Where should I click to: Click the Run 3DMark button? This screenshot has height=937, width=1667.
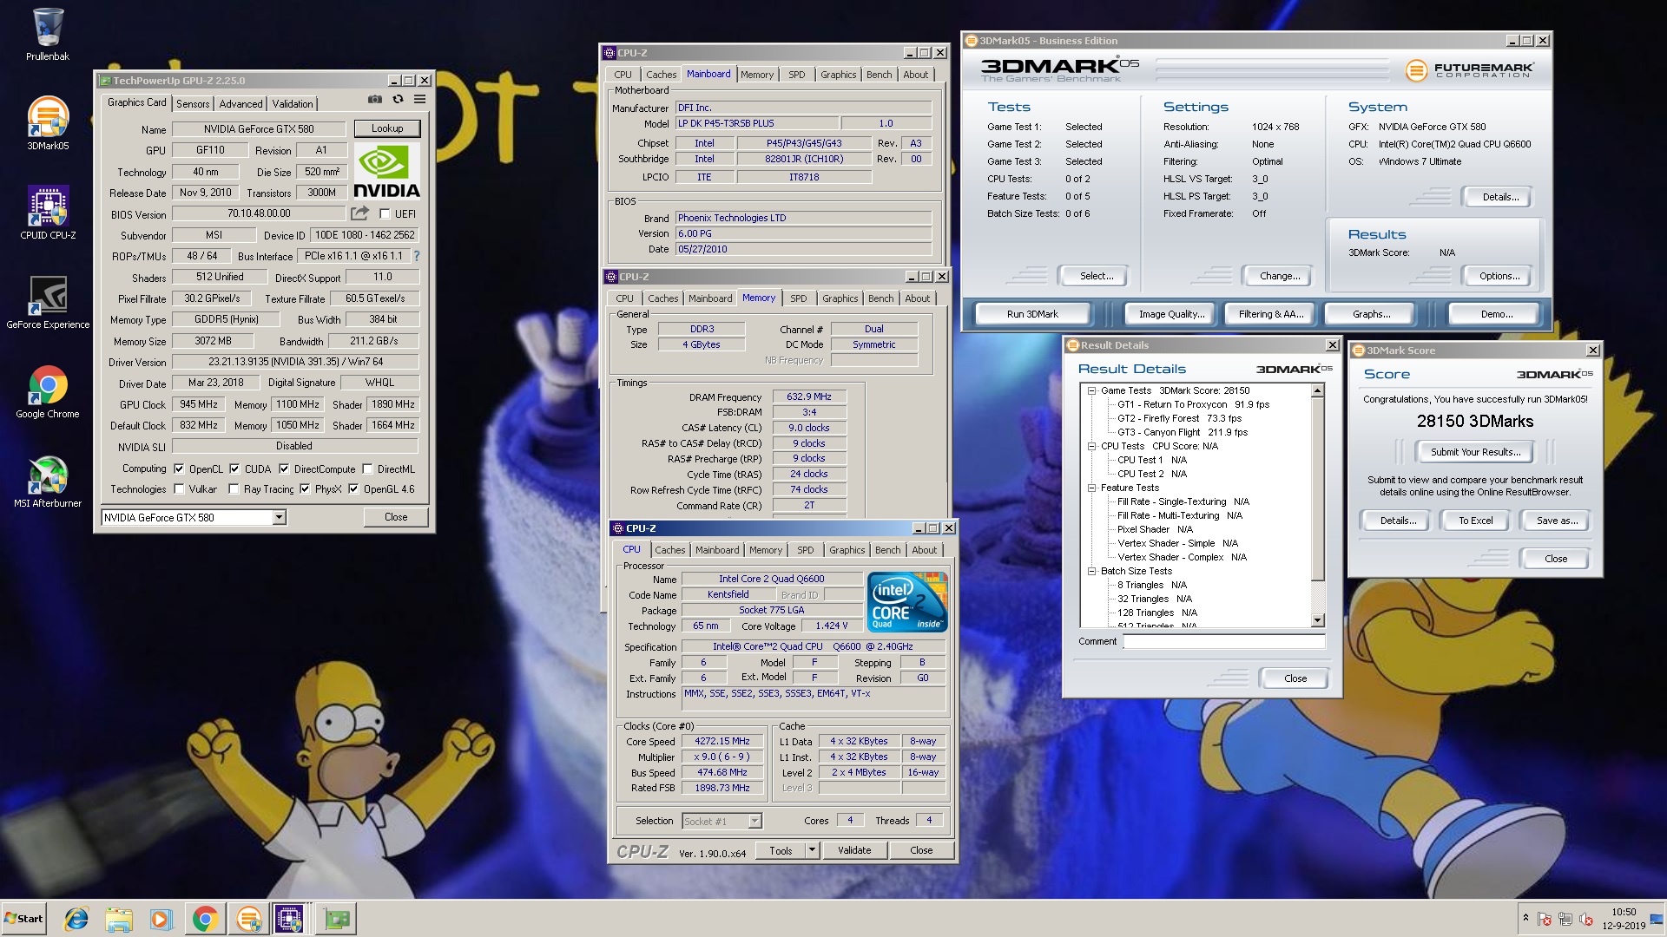click(x=1032, y=314)
